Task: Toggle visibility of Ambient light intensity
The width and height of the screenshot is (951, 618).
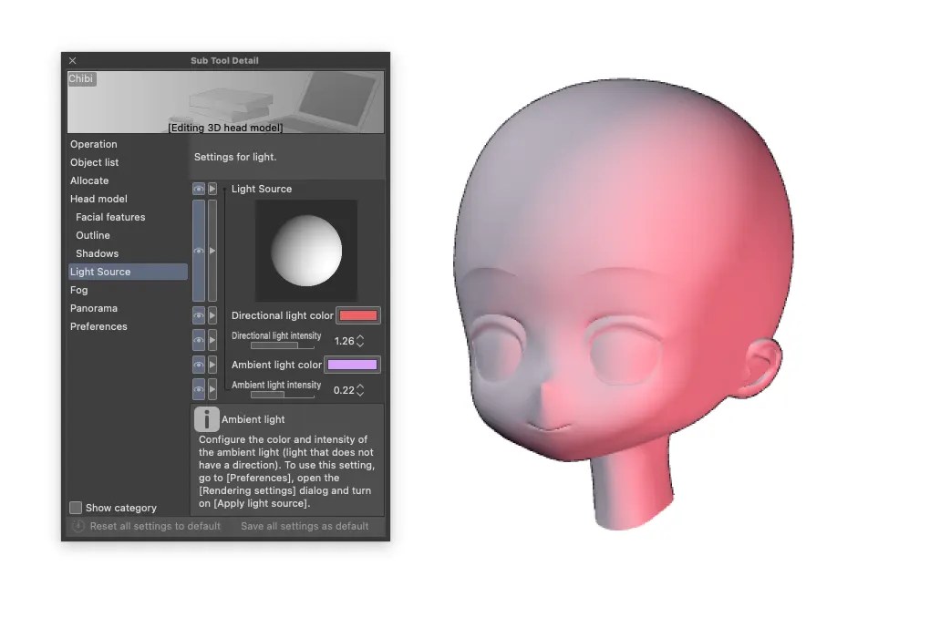Action: coord(198,388)
